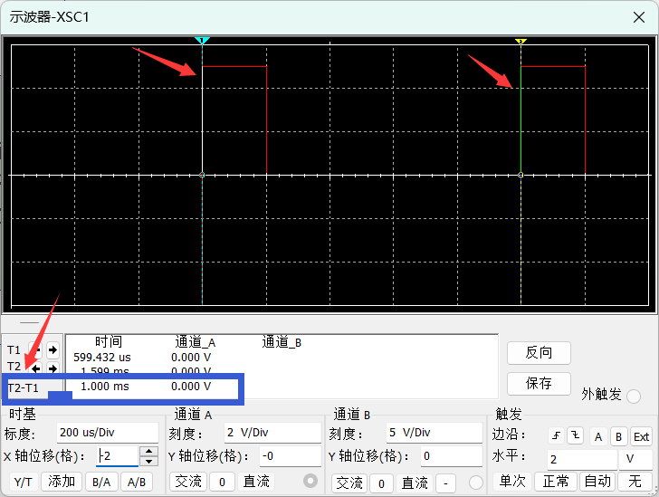Set channel B coupling to 0

point(381,483)
